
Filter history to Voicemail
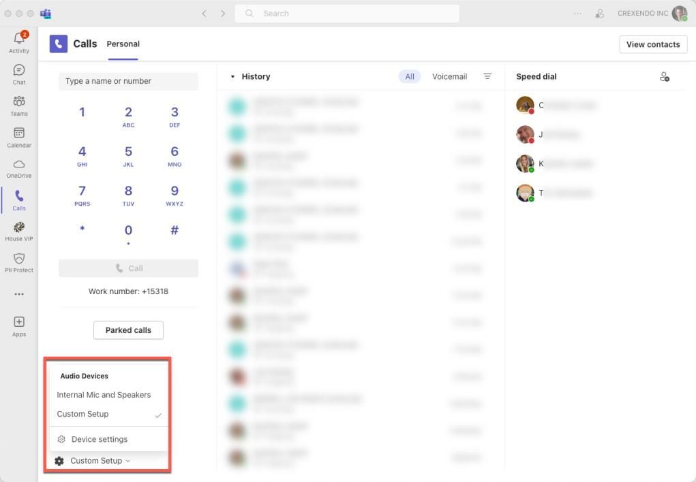(x=449, y=76)
